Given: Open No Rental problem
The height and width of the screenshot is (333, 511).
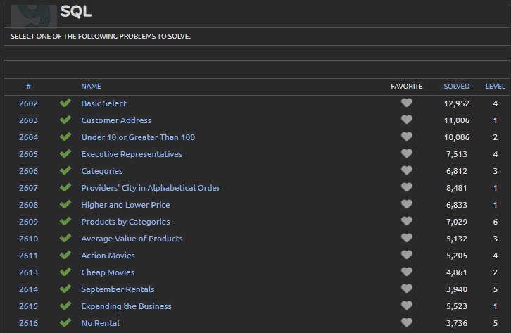Looking at the screenshot, I should pos(100,323).
